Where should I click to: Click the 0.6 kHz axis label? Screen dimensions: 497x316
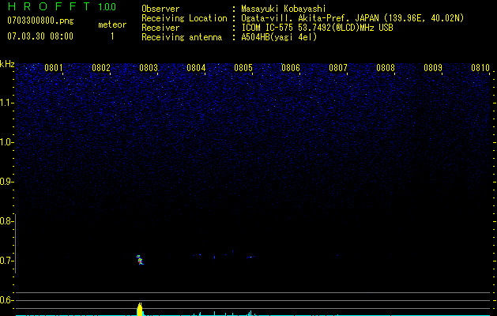pos(6,300)
